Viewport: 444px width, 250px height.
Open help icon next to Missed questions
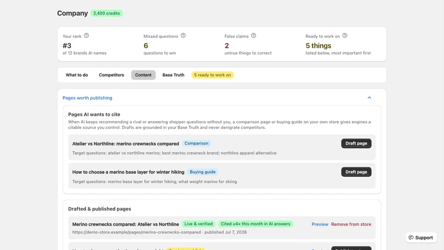[183, 36]
